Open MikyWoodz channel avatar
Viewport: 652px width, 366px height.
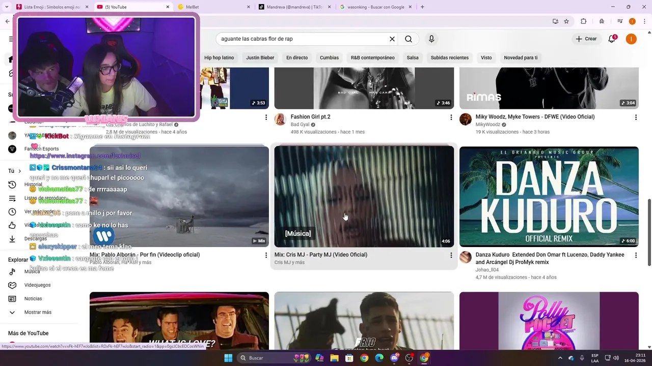tap(466, 119)
